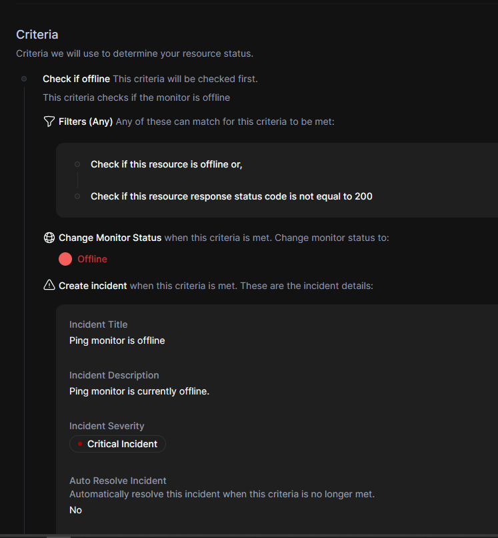Select the Create incident section heading
The height and width of the screenshot is (538, 498).
tap(93, 285)
